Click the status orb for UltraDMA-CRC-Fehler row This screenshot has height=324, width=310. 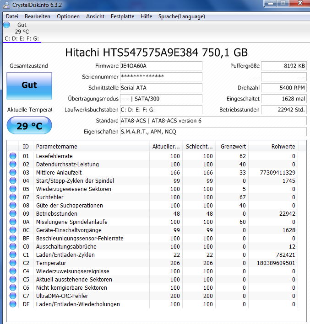(12, 296)
